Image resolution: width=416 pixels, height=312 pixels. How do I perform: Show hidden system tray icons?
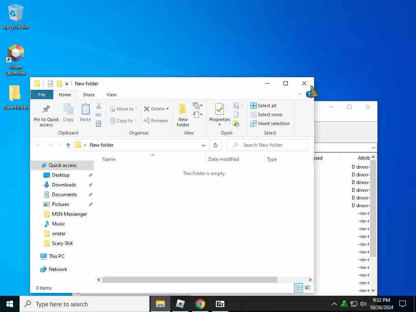(334, 304)
